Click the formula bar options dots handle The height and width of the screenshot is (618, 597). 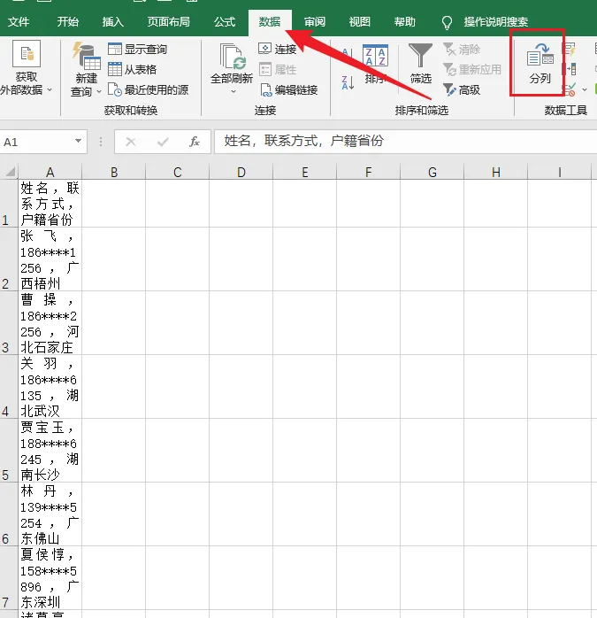pyautogui.click(x=101, y=142)
